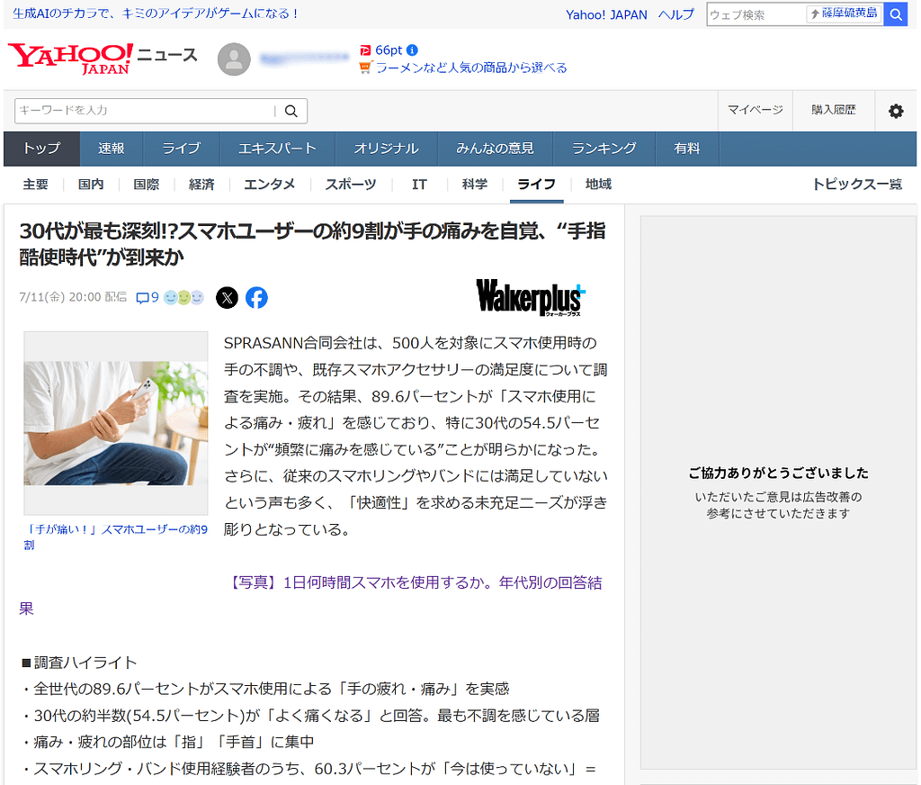
Task: Click the Walkerplus publisher logo
Action: point(531,297)
